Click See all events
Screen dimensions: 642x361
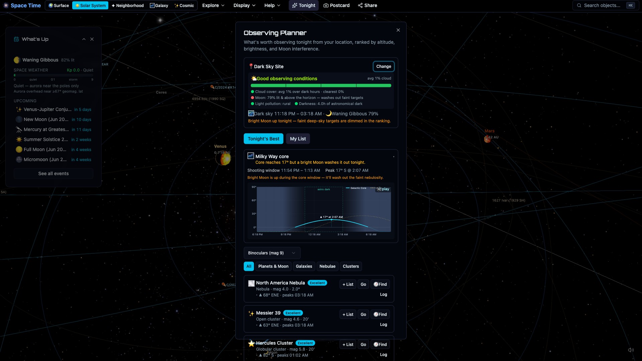click(53, 173)
